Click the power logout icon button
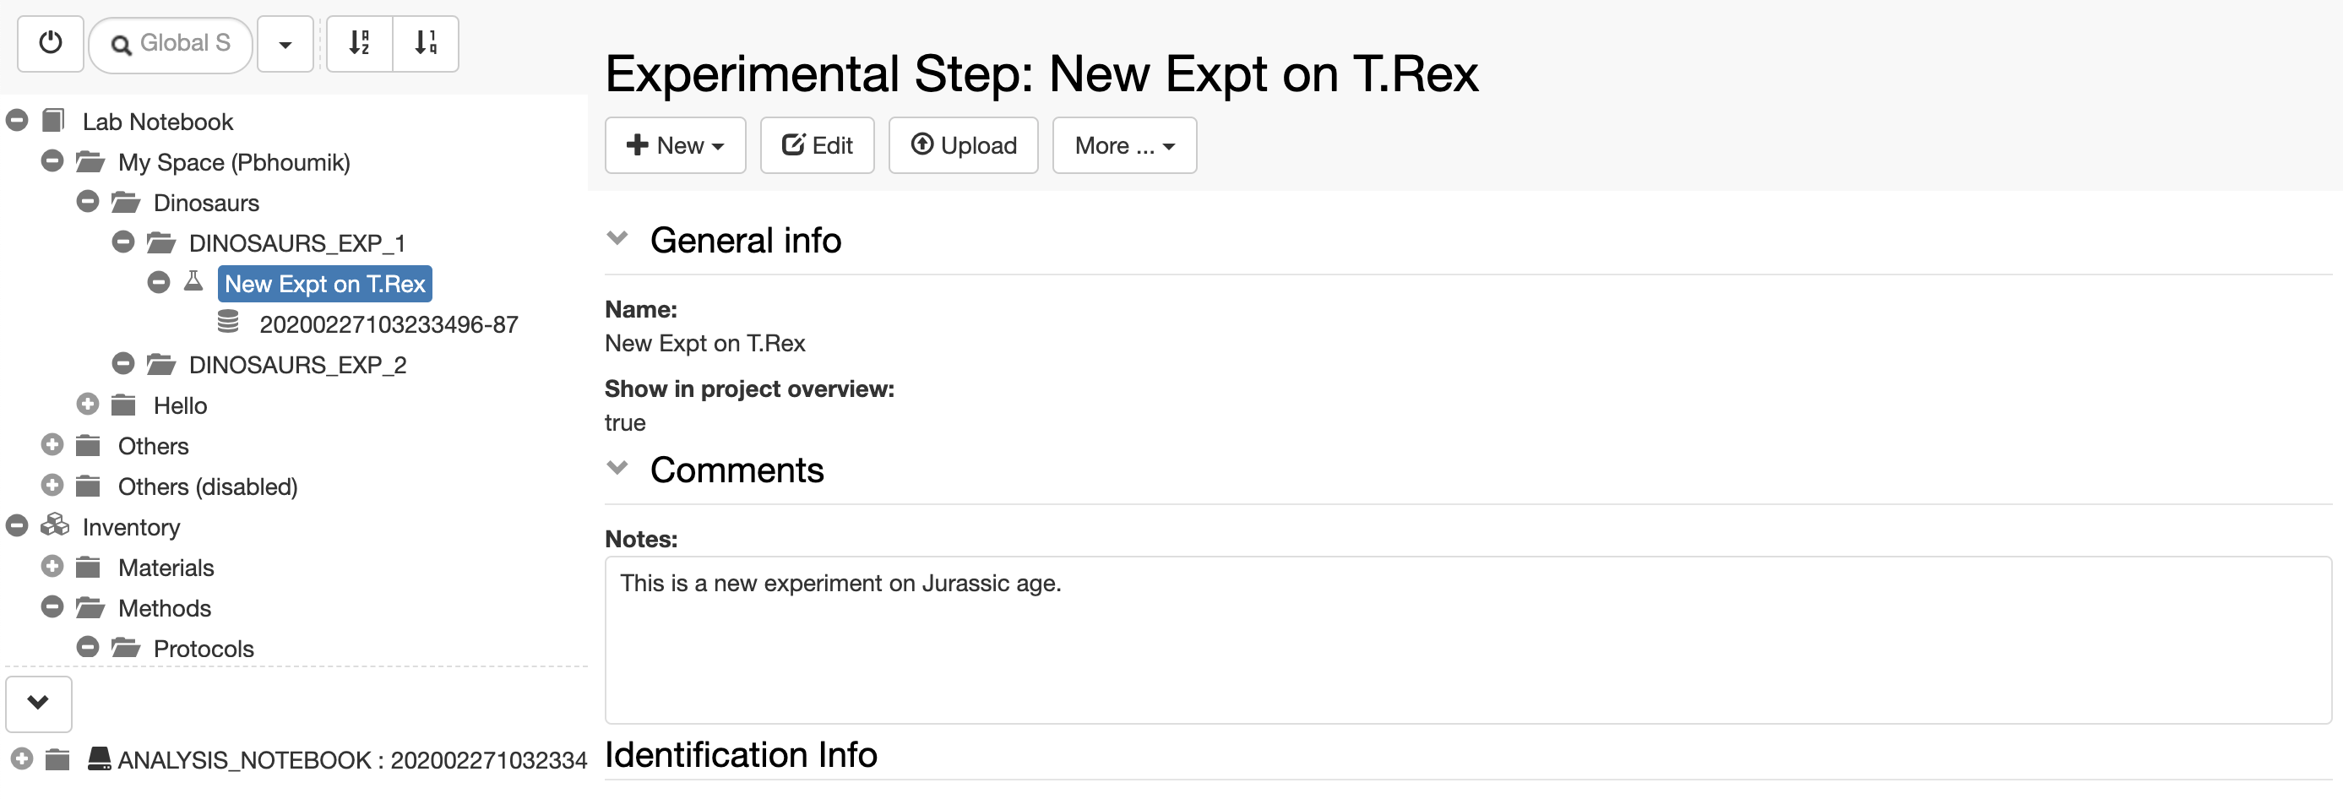 [x=51, y=43]
